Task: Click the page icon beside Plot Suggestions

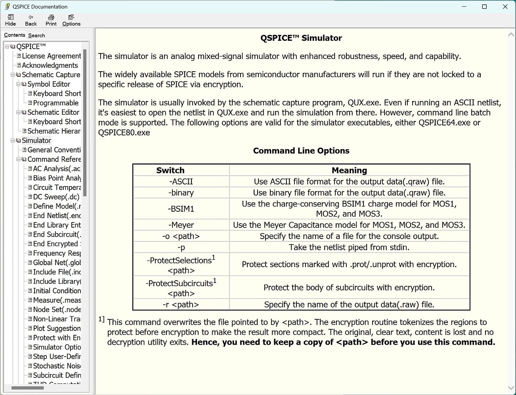Action: (x=30, y=328)
